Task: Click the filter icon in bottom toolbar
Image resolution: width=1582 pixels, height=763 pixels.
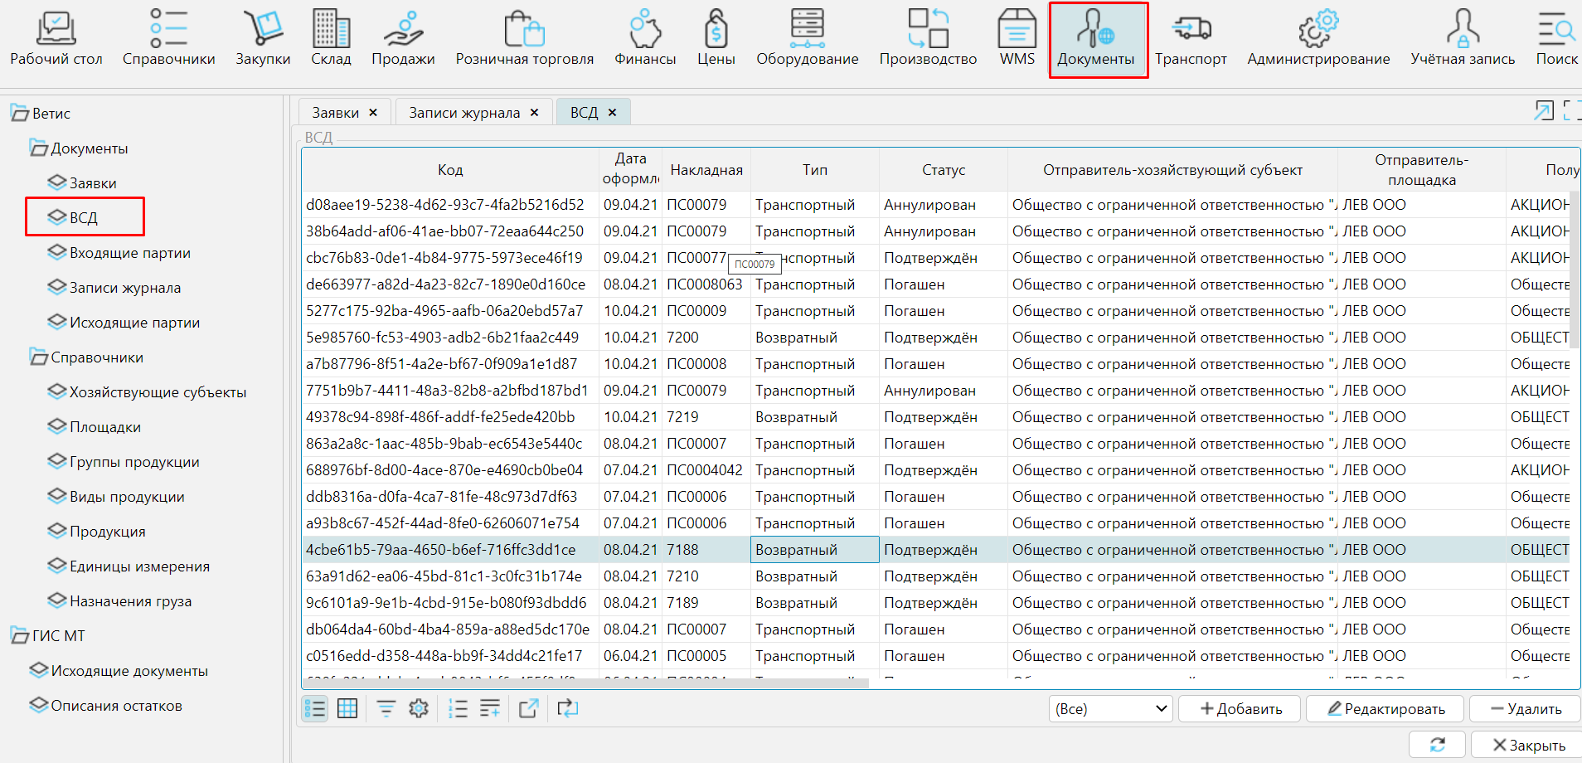Action: (386, 708)
